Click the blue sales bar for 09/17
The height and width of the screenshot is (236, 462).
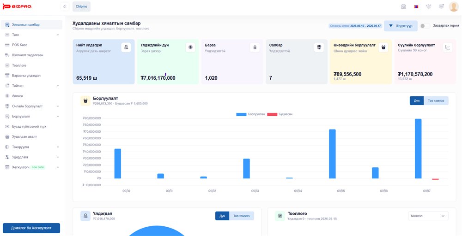coord(418,149)
